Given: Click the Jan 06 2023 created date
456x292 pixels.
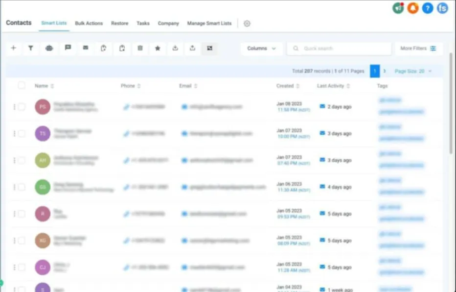Looking at the screenshot, I should pyautogui.click(x=289, y=184).
